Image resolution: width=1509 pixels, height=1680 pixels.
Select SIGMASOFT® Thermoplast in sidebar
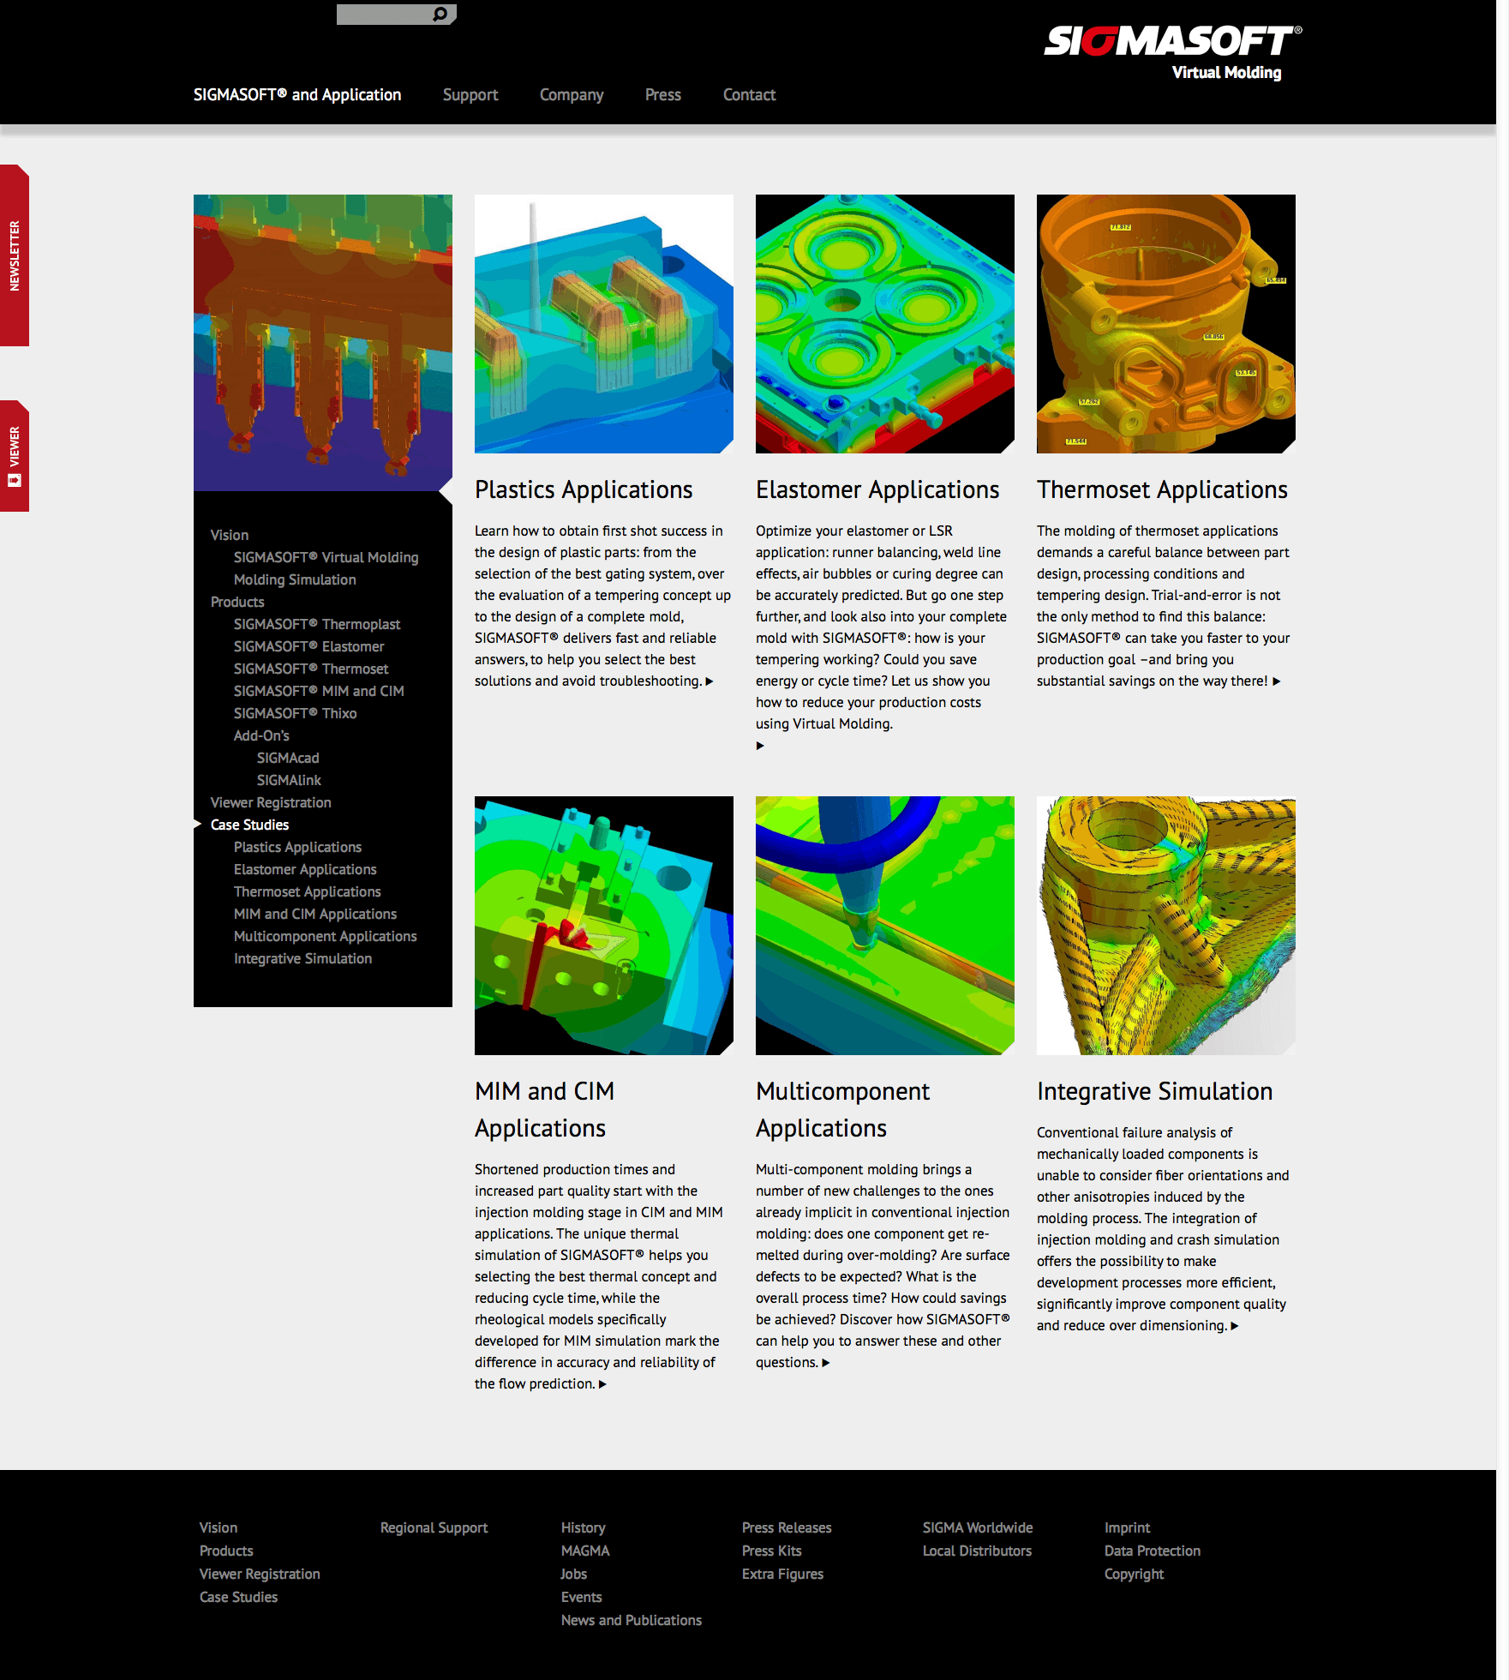coord(317,624)
